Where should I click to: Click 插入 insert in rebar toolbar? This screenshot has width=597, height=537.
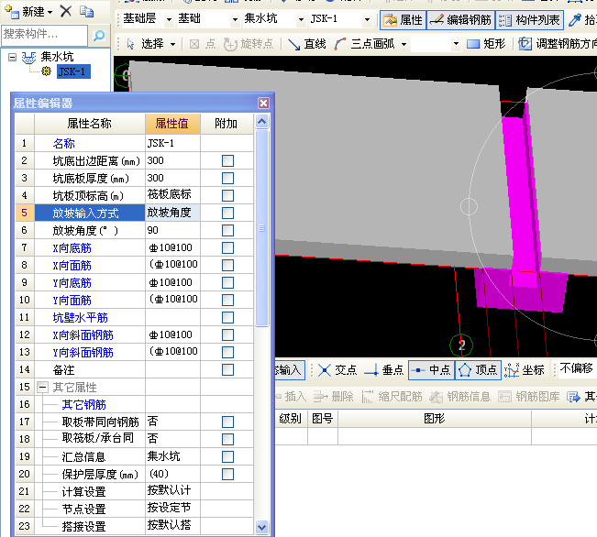[x=292, y=397]
